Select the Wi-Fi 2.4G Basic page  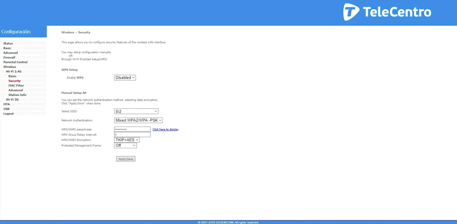[12, 76]
